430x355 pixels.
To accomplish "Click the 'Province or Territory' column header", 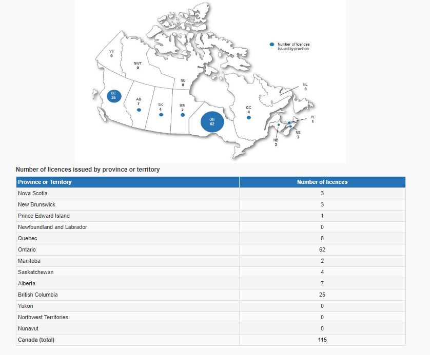I will [x=45, y=182].
